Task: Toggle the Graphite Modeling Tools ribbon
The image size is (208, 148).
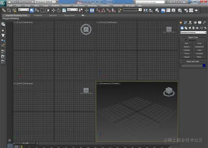Action: tap(163, 10)
